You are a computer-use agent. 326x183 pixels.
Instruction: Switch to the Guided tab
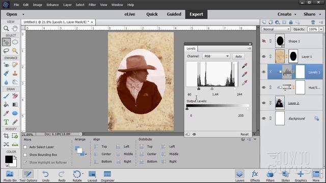coord(174,14)
